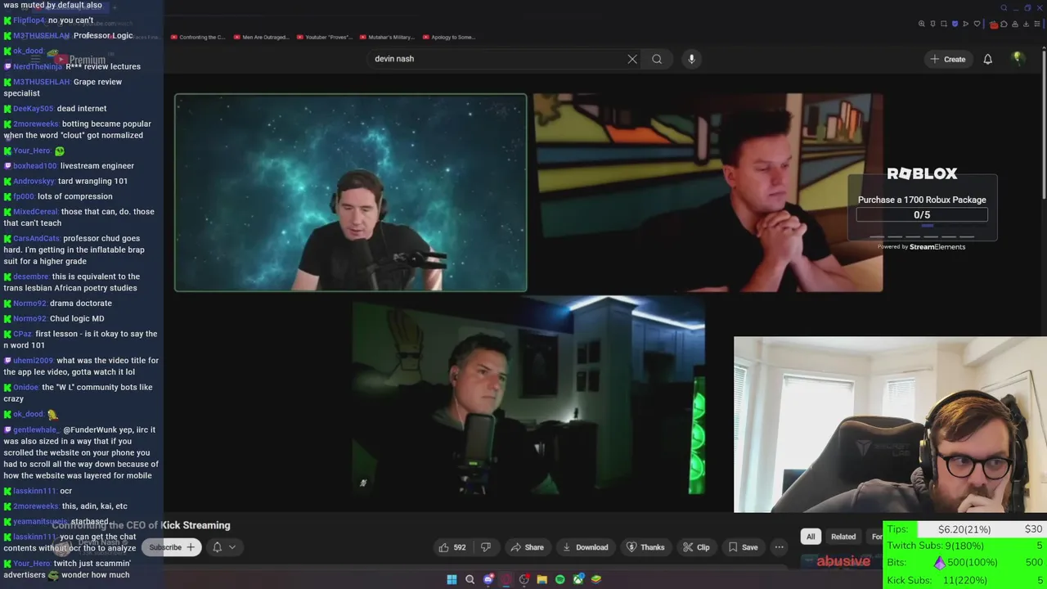1047x589 pixels.
Task: Open the browser extensions cube icon
Action: point(1004,24)
